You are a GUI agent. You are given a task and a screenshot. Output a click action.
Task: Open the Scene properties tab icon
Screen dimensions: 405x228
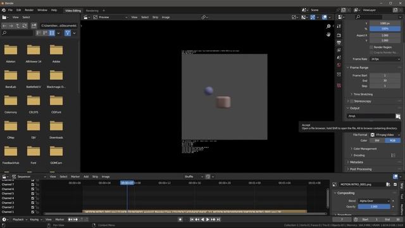click(339, 58)
